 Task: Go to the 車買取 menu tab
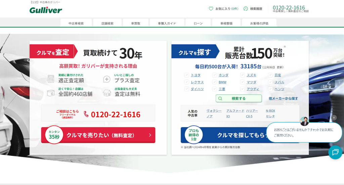pyautogui.click(x=136, y=23)
